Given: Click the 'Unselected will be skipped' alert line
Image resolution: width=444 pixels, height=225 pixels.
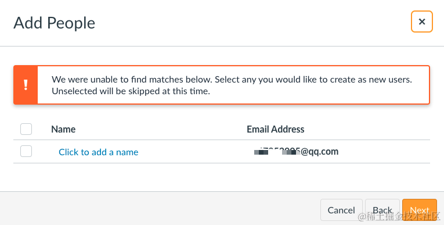Looking at the screenshot, I should [x=131, y=91].
